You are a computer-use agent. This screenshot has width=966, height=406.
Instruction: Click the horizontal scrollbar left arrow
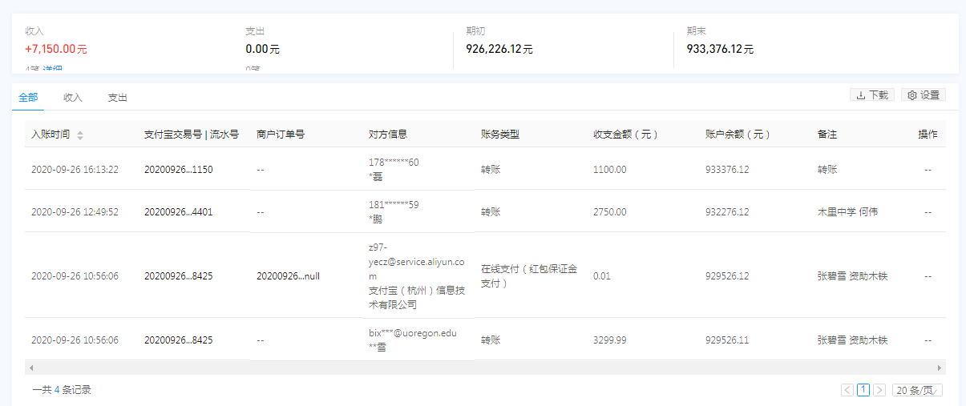click(x=31, y=368)
